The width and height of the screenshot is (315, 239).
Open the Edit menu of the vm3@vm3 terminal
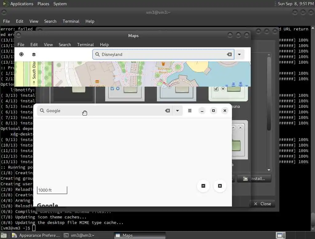[19, 21]
